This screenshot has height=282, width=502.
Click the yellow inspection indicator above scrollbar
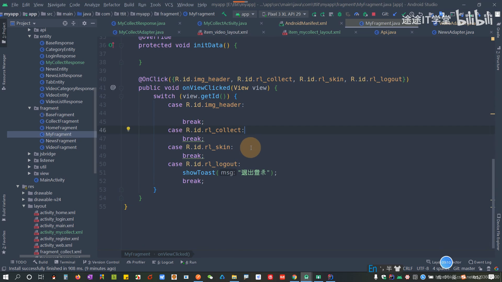coord(493,39)
